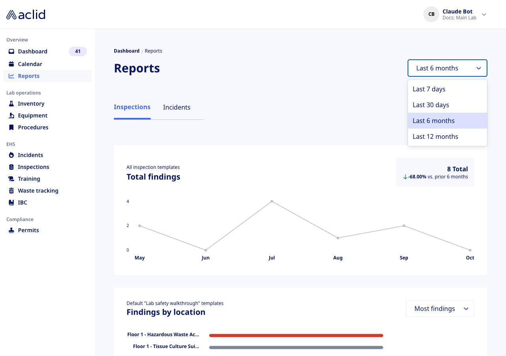Image resolution: width=506 pixels, height=356 pixels.
Task: Click the Inspections clipboard icon
Action: coord(11,167)
